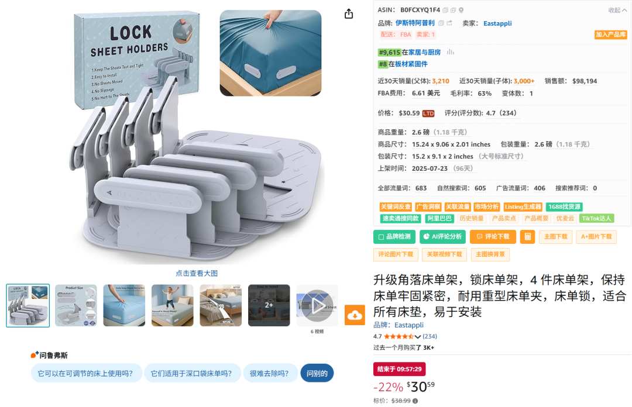Image resolution: width=632 pixels, height=407 pixels.
Task: Collapse the panel with 收起 chevron
Action: (617, 10)
